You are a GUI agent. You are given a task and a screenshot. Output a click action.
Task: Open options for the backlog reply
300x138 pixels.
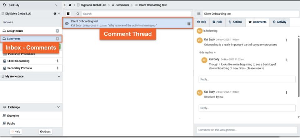[287, 60]
